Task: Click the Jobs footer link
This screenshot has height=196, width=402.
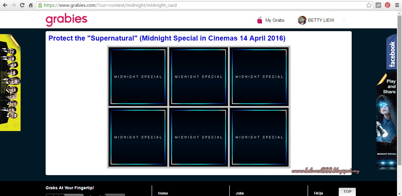Action: tap(240, 193)
